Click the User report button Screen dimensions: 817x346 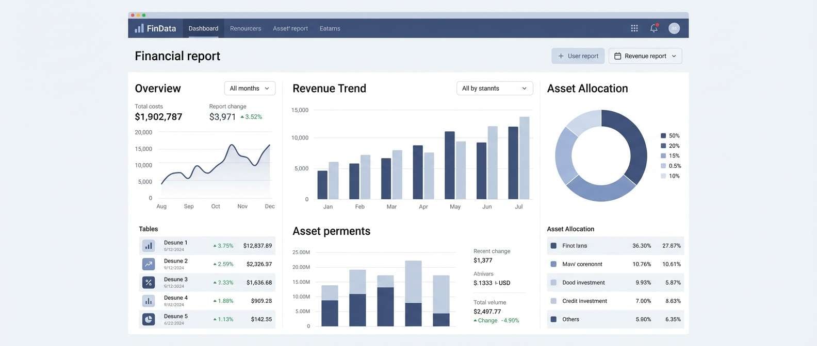578,56
